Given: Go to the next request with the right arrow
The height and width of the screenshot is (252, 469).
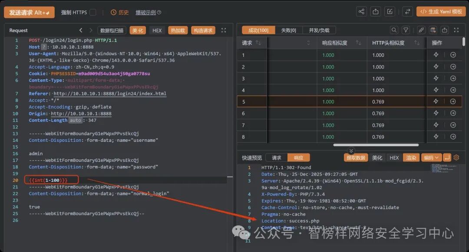Looking at the screenshot, I should [x=91, y=30].
